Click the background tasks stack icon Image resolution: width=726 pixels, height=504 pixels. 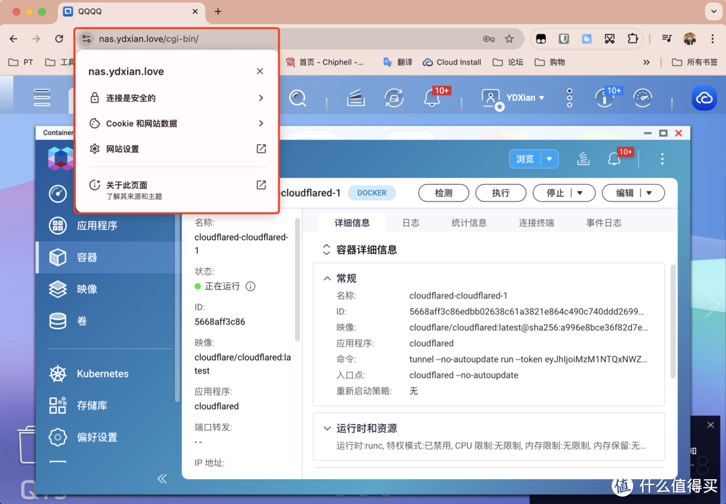click(x=356, y=98)
